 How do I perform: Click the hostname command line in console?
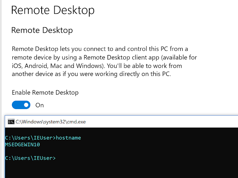click(43, 138)
